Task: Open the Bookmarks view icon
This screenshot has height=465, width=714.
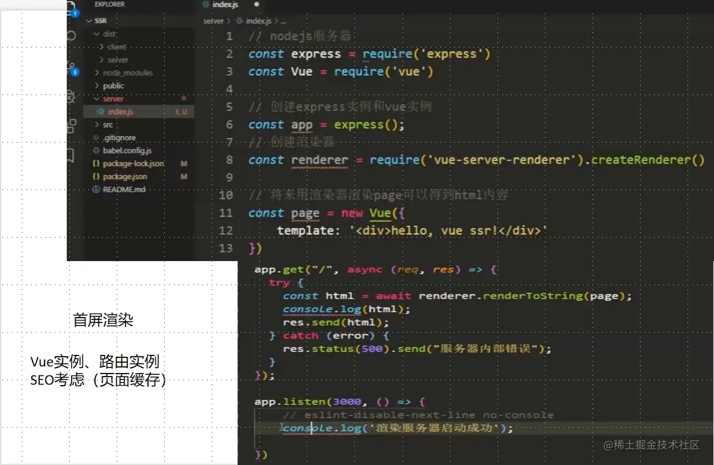Action: (x=70, y=155)
